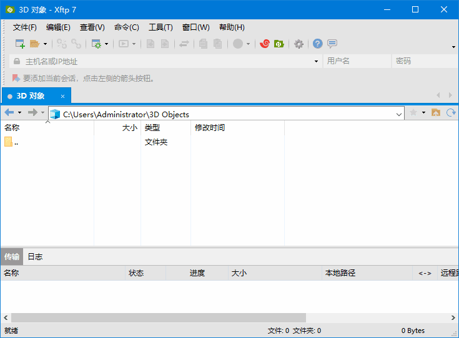
Task: Click the home folder icon
Action: coord(436,113)
